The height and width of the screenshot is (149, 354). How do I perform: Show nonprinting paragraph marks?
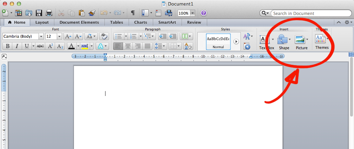click(133, 13)
